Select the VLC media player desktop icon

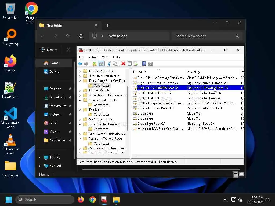pyautogui.click(x=10, y=144)
